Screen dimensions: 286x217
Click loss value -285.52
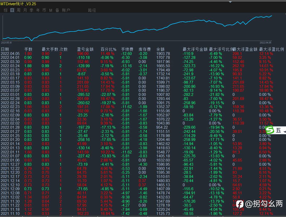(x=83, y=95)
